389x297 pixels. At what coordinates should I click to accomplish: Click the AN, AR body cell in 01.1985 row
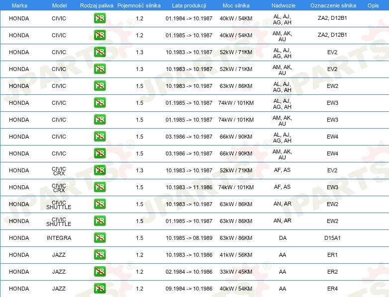[283, 221]
